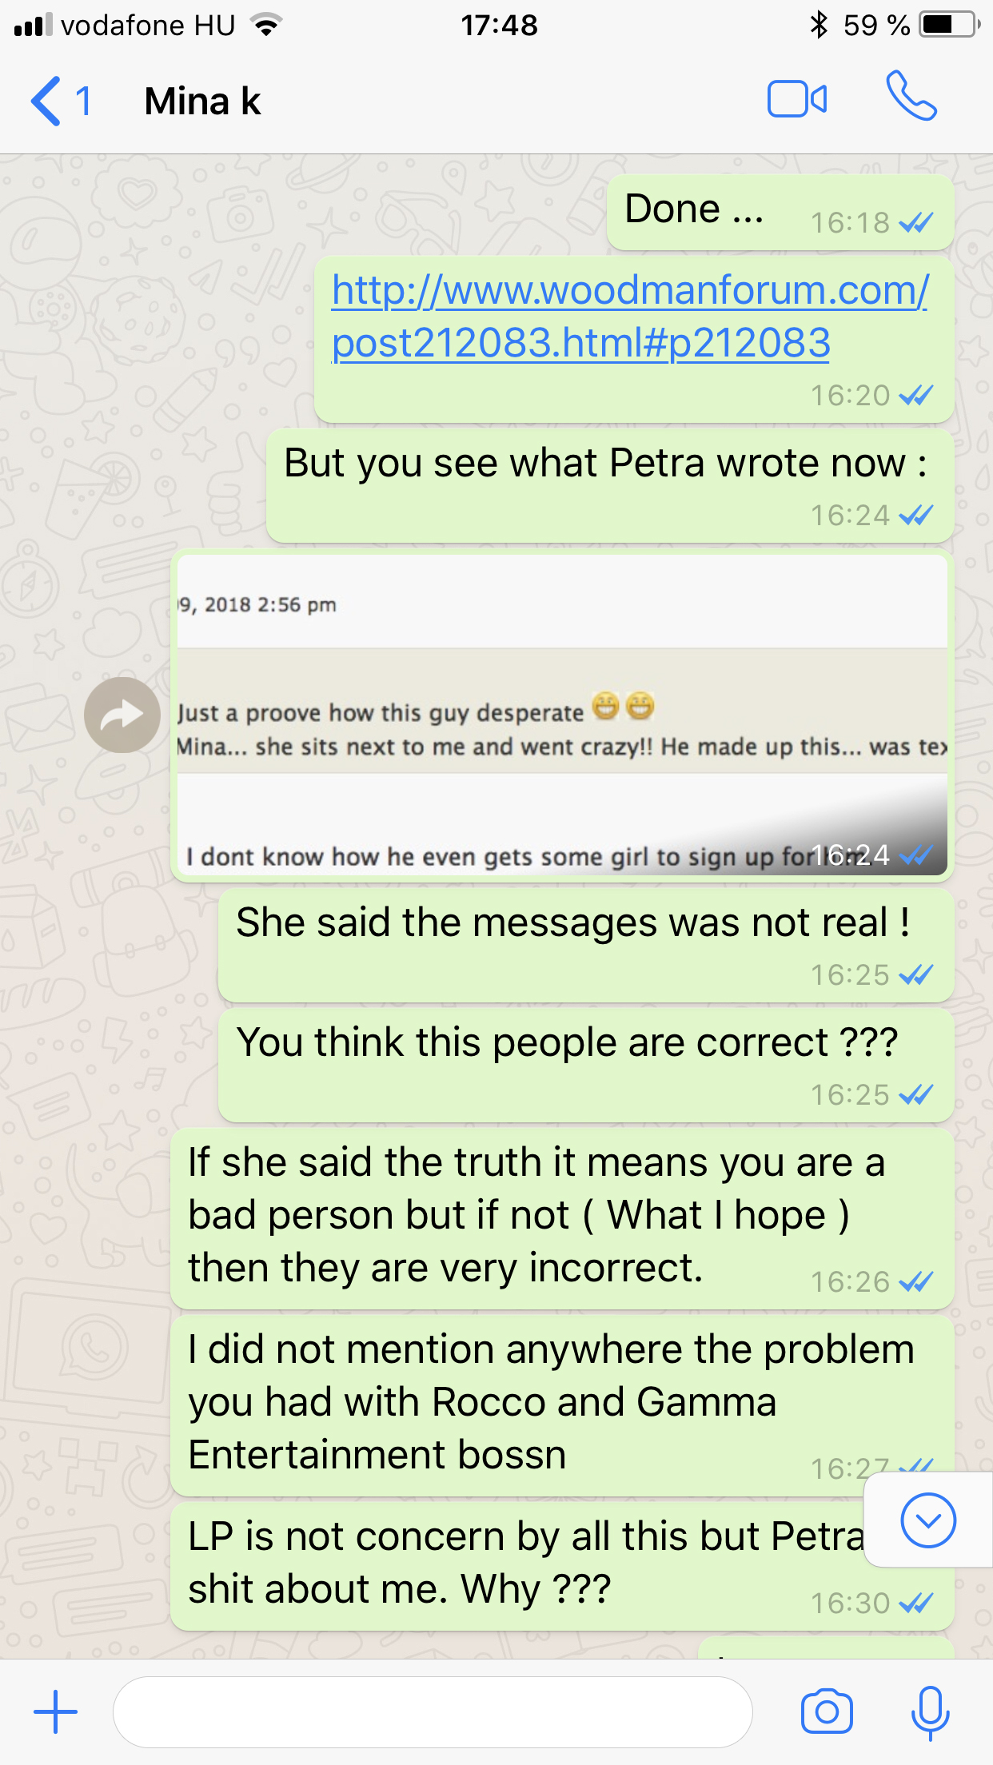993x1765 pixels.
Task: Tap the "Done ..." message bubble
Action: pos(780,212)
